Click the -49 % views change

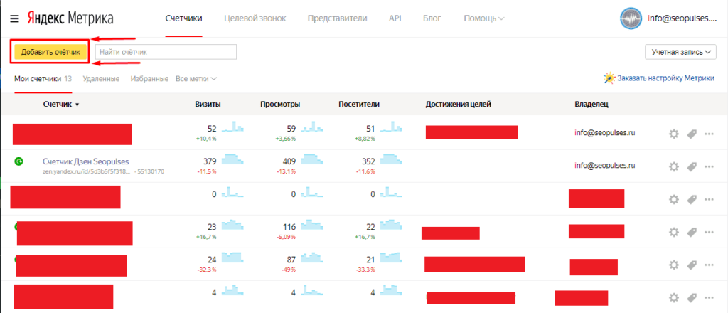click(289, 270)
